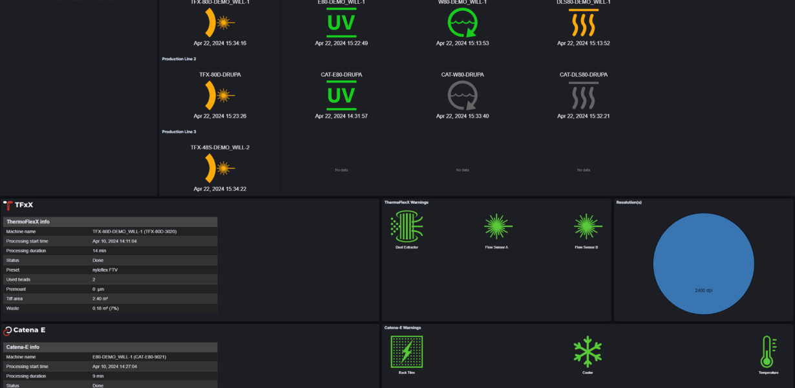Open the TFX-80D-DRUPA laser imager icon
The image size is (795, 388).
pyautogui.click(x=220, y=95)
